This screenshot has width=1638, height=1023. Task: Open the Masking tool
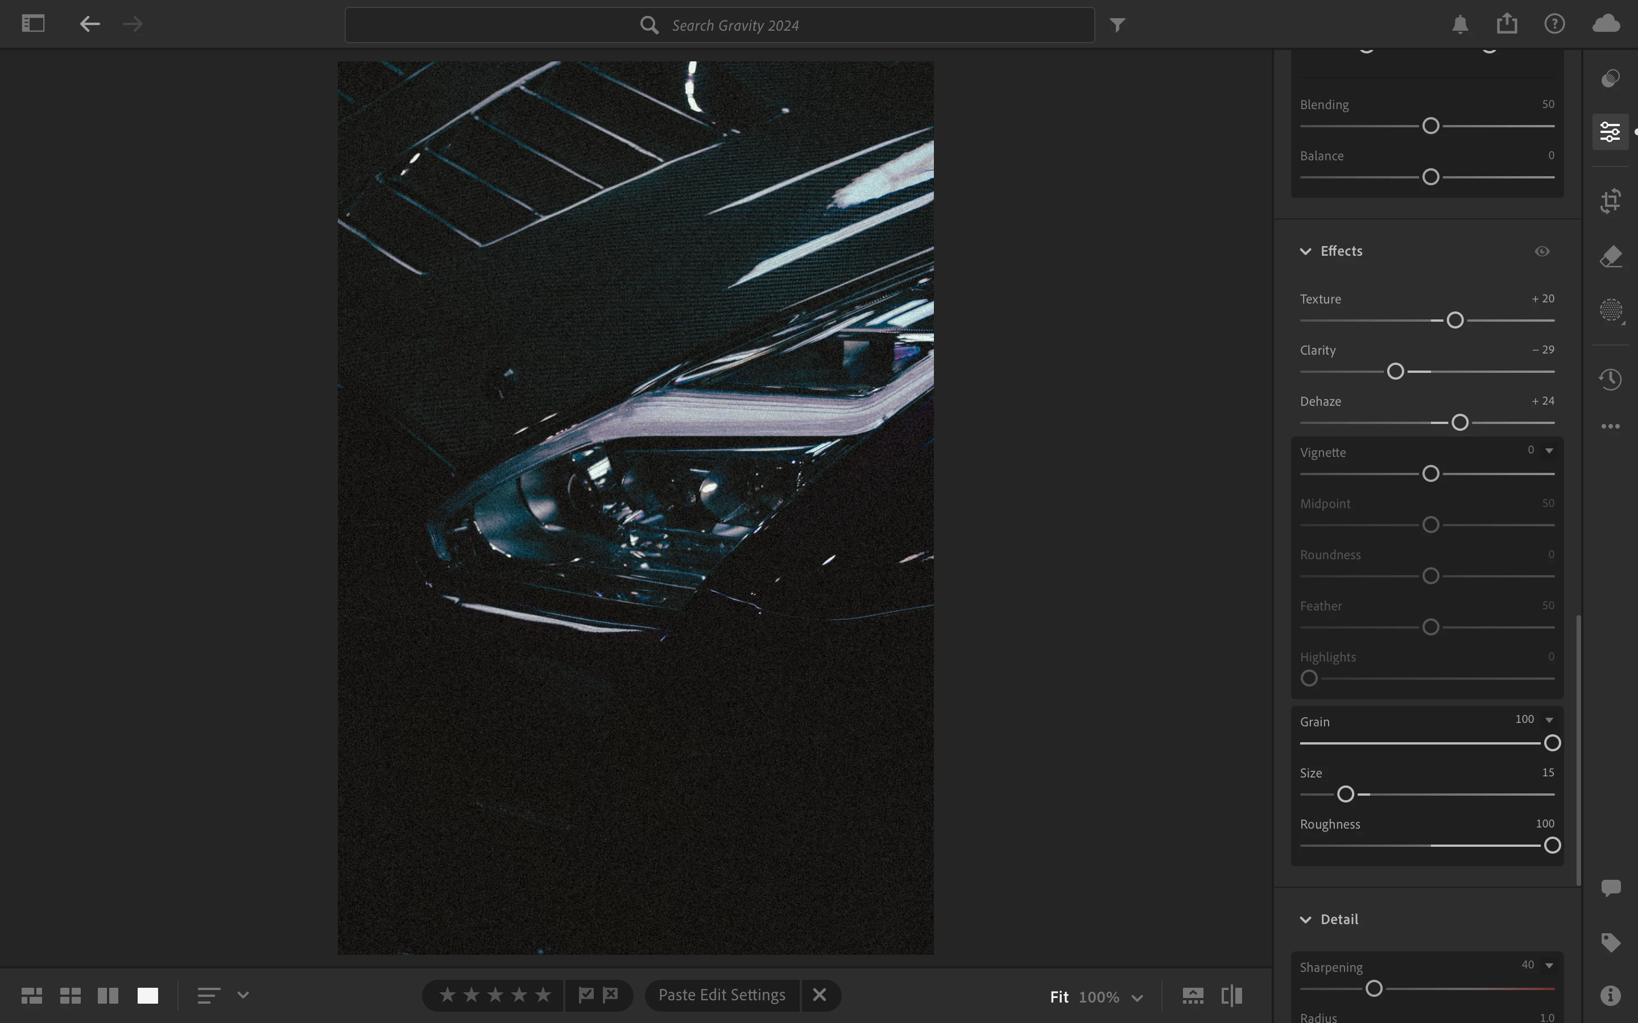pos(1610,310)
